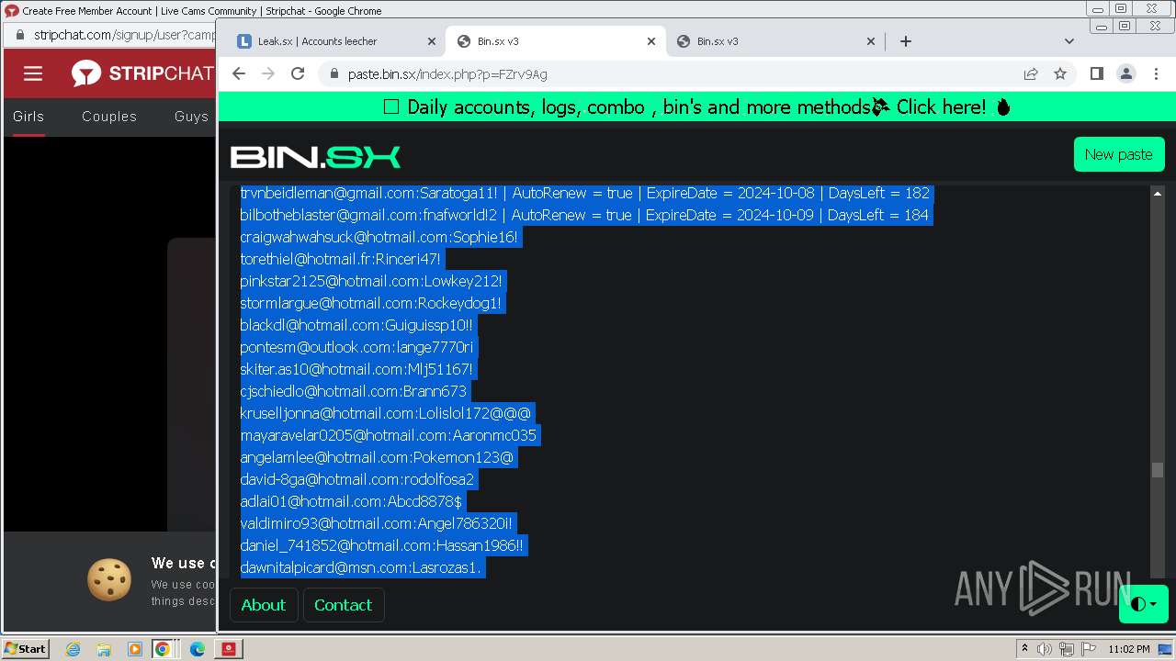Open File Explorer from taskbar
Viewport: 1176px width, 661px height.
tap(104, 649)
